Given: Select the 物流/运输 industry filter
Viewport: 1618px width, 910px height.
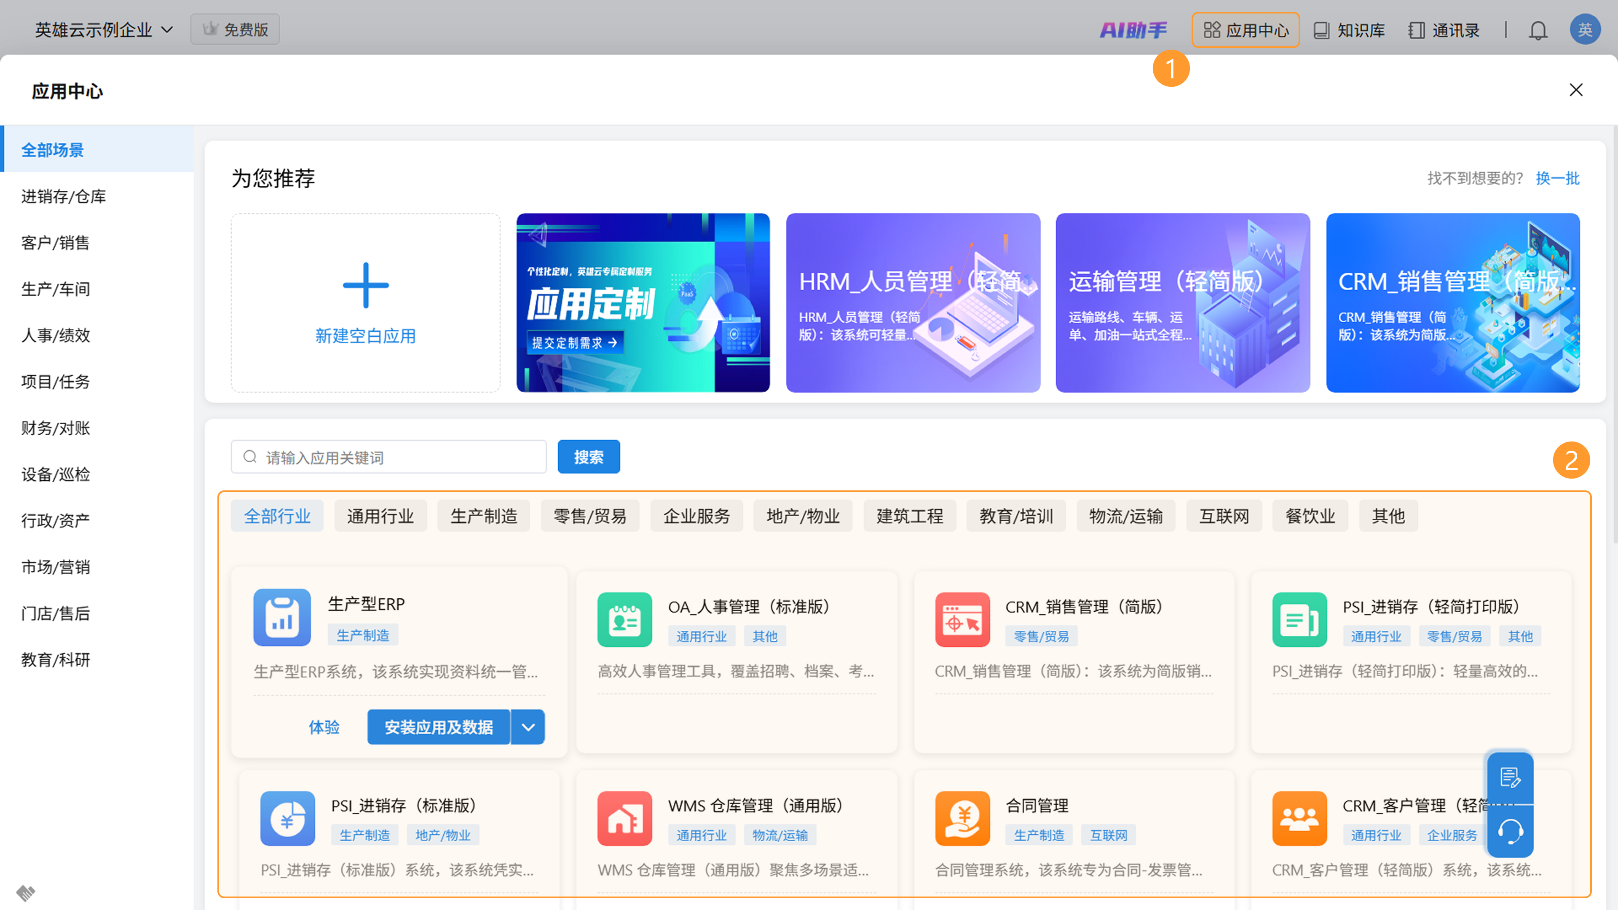Looking at the screenshot, I should (1125, 516).
